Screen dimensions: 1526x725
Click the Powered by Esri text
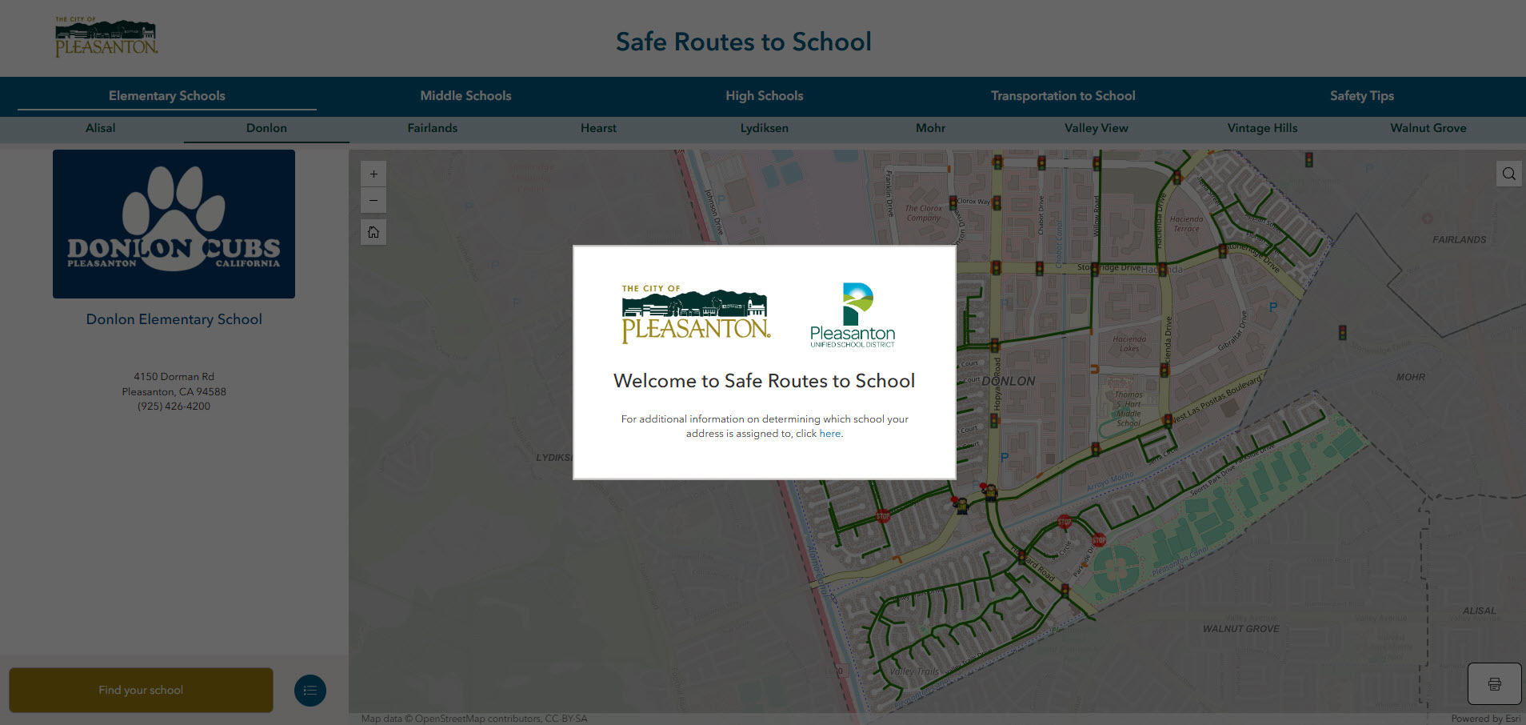coord(1486,719)
